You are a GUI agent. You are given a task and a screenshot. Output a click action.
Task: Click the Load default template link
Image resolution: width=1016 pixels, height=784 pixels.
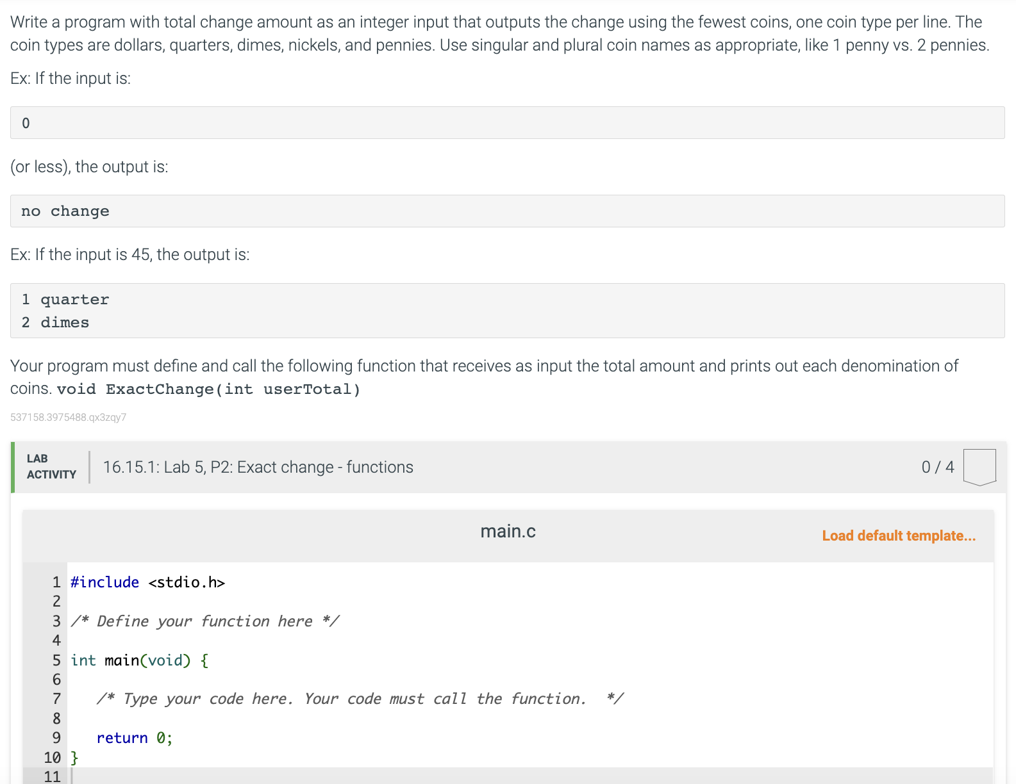tap(898, 535)
